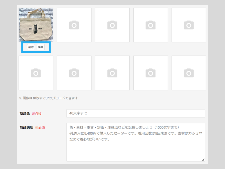Click the note 画像は10枚までアップロードできます
Viewport: 225px width, 169px height.
point(48,98)
